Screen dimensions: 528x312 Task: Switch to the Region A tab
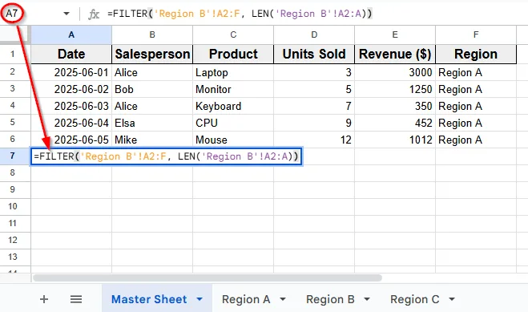click(246, 299)
